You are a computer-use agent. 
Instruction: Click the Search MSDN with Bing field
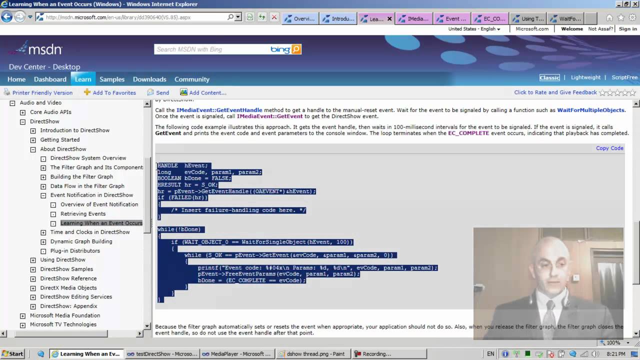pyautogui.click(x=212, y=49)
